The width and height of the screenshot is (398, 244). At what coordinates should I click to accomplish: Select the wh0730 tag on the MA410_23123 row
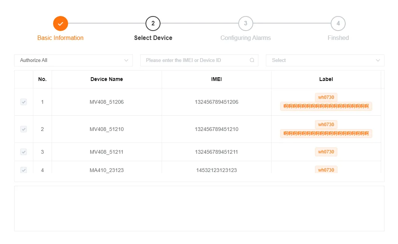pyautogui.click(x=326, y=170)
